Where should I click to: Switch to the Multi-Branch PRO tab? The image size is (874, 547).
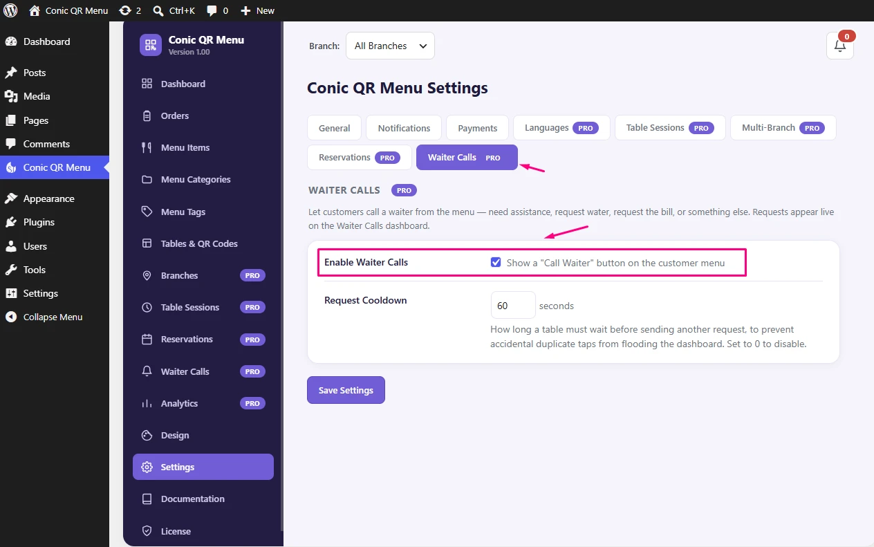coord(783,128)
